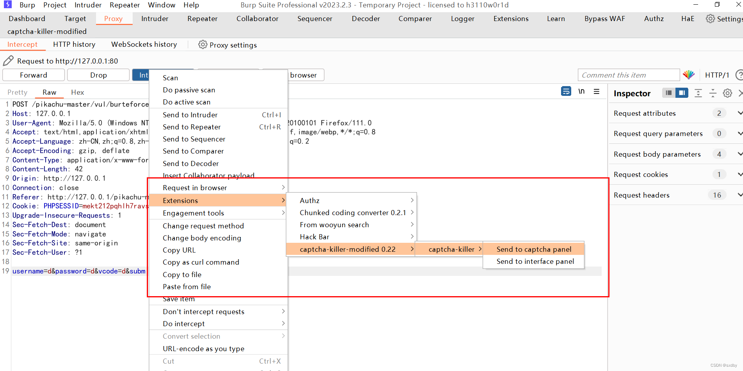The width and height of the screenshot is (743, 371).
Task: Open the Inspector settings gear
Action: click(x=727, y=93)
